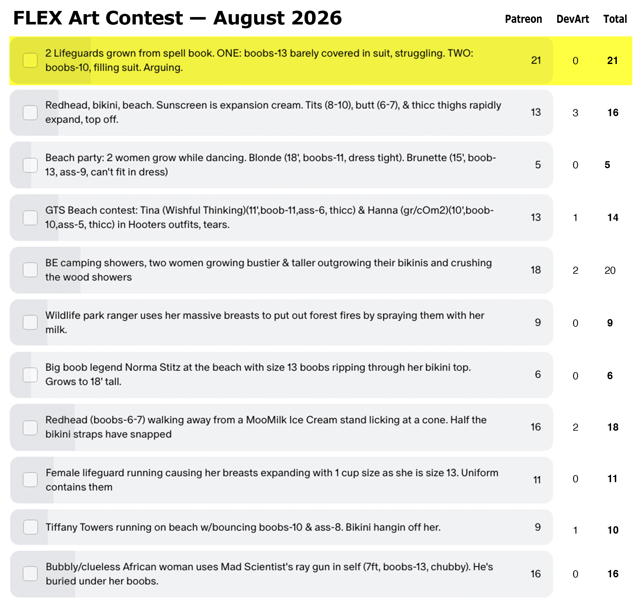This screenshot has width=640, height=614.
Task: Select the Beach party dancing option checkbox
Action: click(x=30, y=165)
